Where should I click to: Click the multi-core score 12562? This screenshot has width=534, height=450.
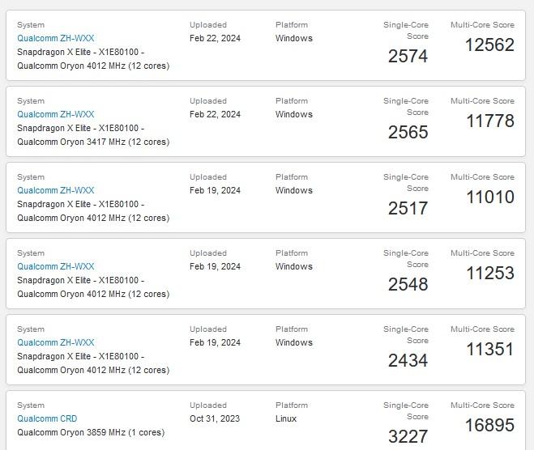pyautogui.click(x=489, y=45)
